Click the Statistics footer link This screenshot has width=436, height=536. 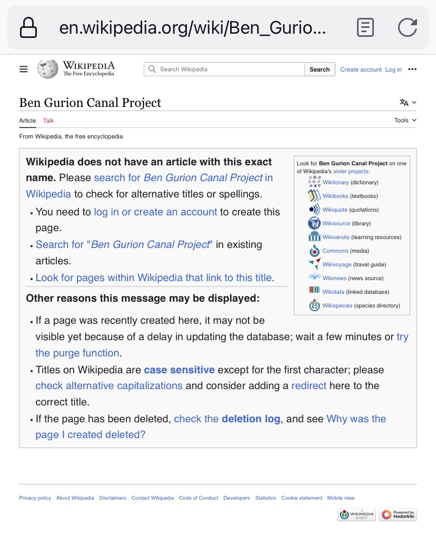[x=266, y=498]
